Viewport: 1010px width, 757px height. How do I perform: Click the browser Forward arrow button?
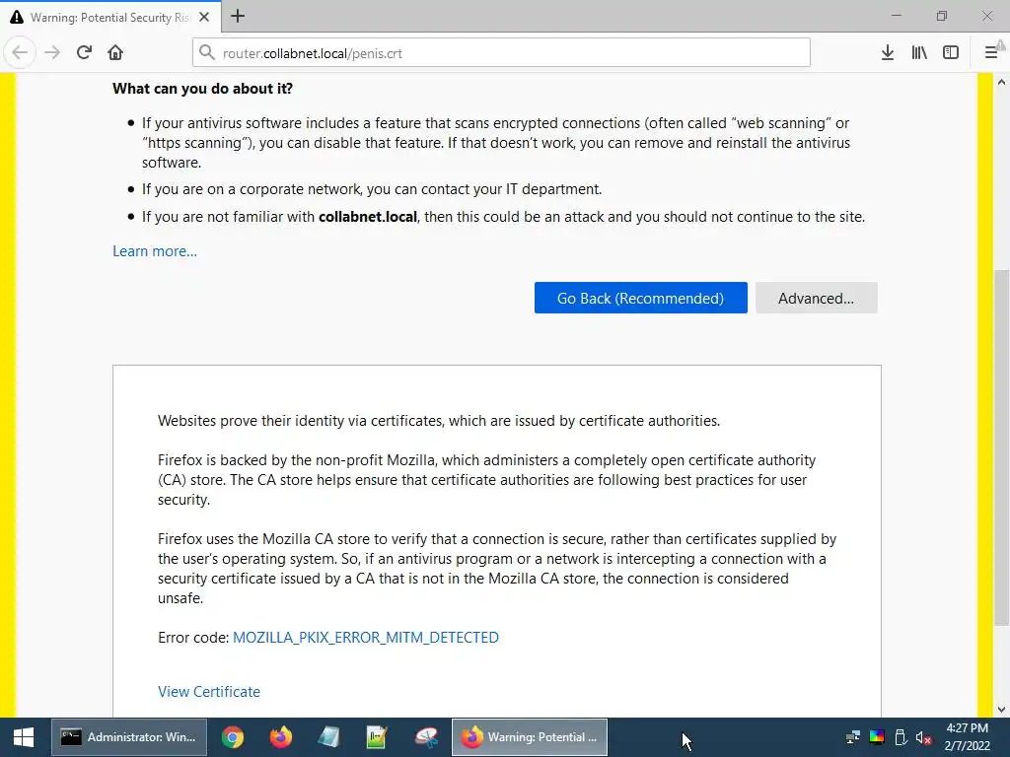coord(52,53)
